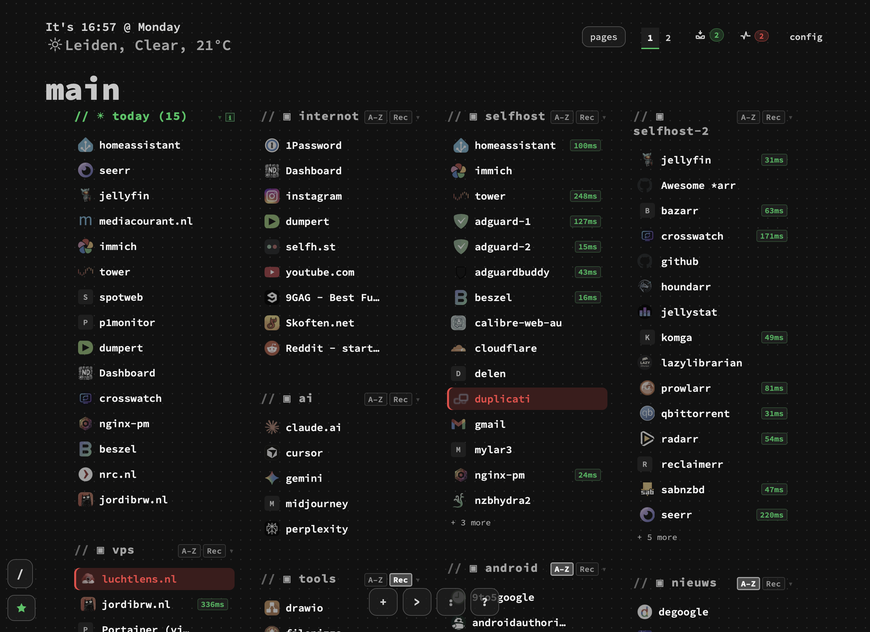Viewport: 870px width, 632px height.
Task: Click the houndarr icon
Action: pyautogui.click(x=645, y=286)
